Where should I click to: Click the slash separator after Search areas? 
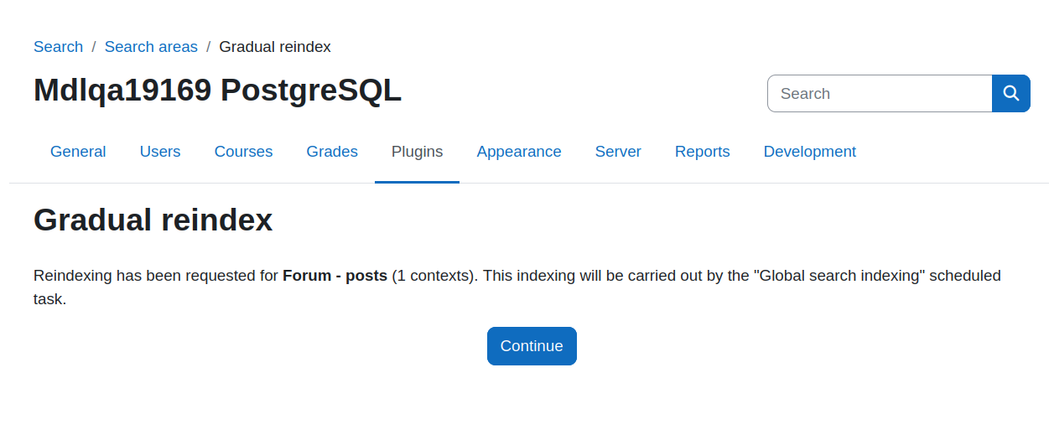point(209,47)
